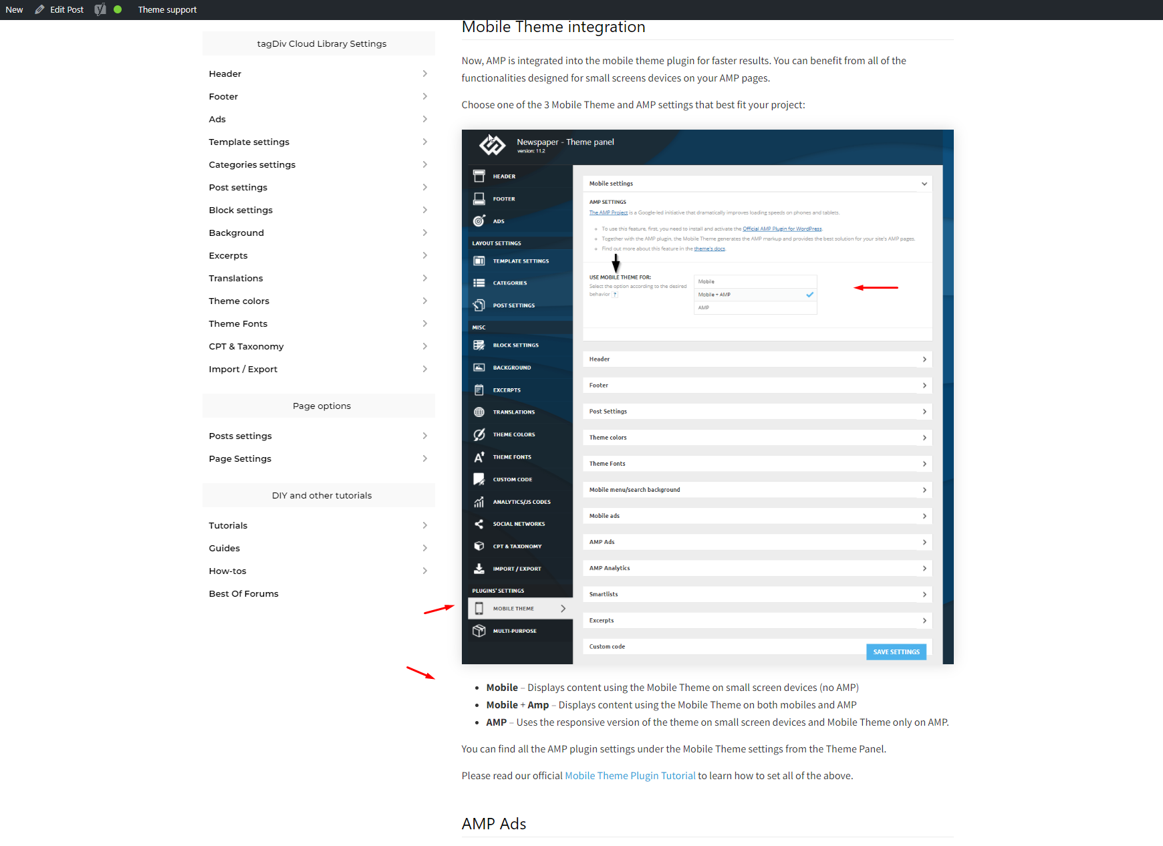Click CPT & TAXONOMY cube icon in screenshot
1163x846 pixels.
479,546
